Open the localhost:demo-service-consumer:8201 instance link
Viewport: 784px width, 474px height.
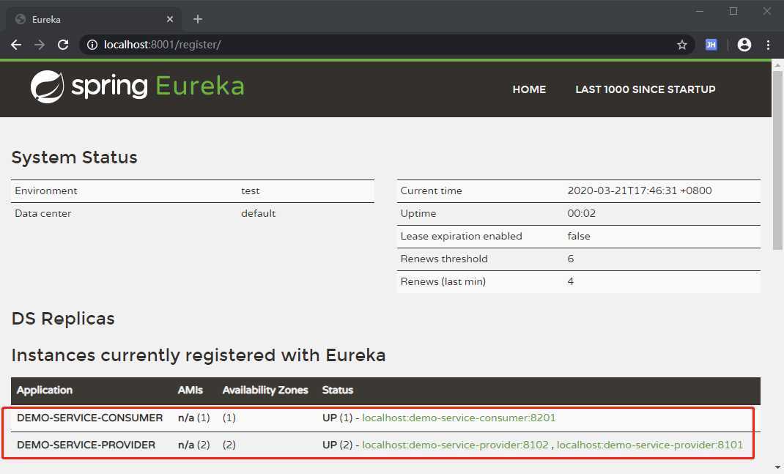(459, 418)
